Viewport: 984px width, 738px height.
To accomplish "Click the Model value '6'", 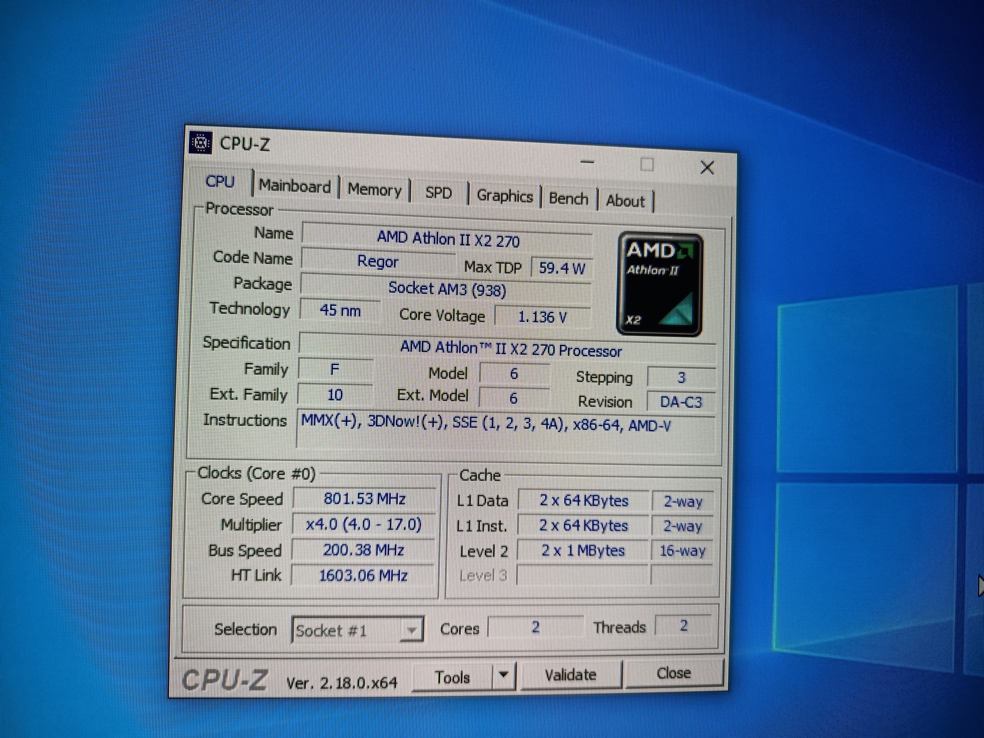I will [x=514, y=374].
